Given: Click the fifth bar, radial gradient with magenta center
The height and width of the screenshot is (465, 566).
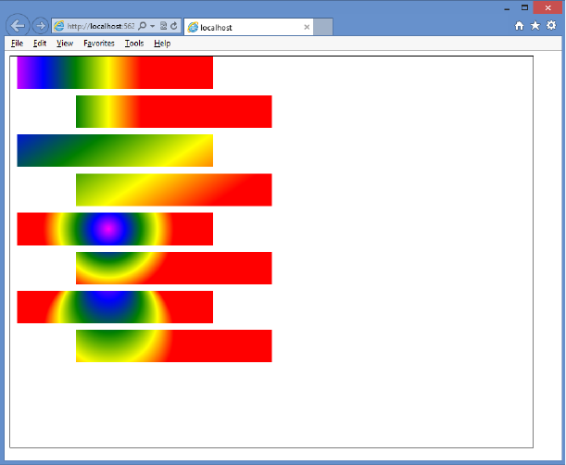Looking at the screenshot, I should click(115, 229).
